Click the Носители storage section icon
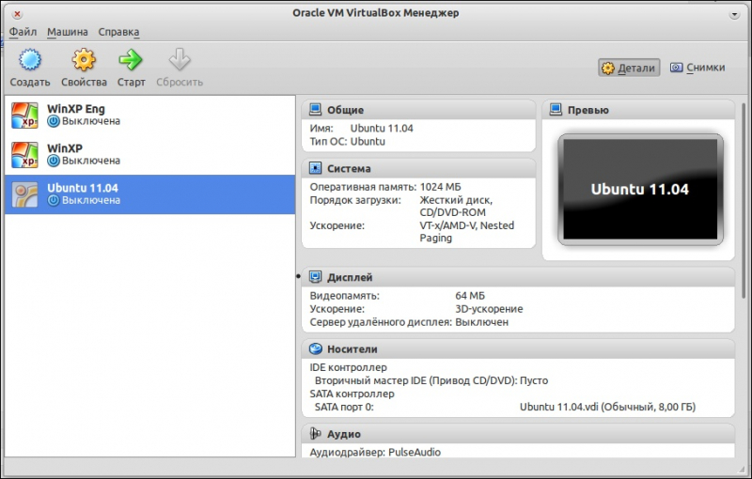Image resolution: width=752 pixels, height=479 pixels. pos(315,348)
